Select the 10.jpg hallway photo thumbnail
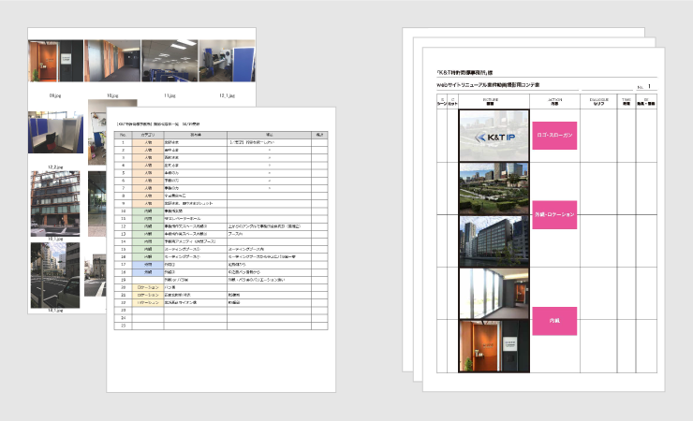 pos(112,61)
